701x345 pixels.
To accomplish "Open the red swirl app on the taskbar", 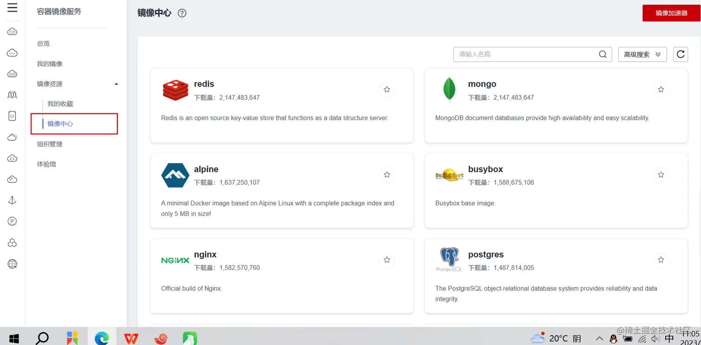I will click(160, 339).
